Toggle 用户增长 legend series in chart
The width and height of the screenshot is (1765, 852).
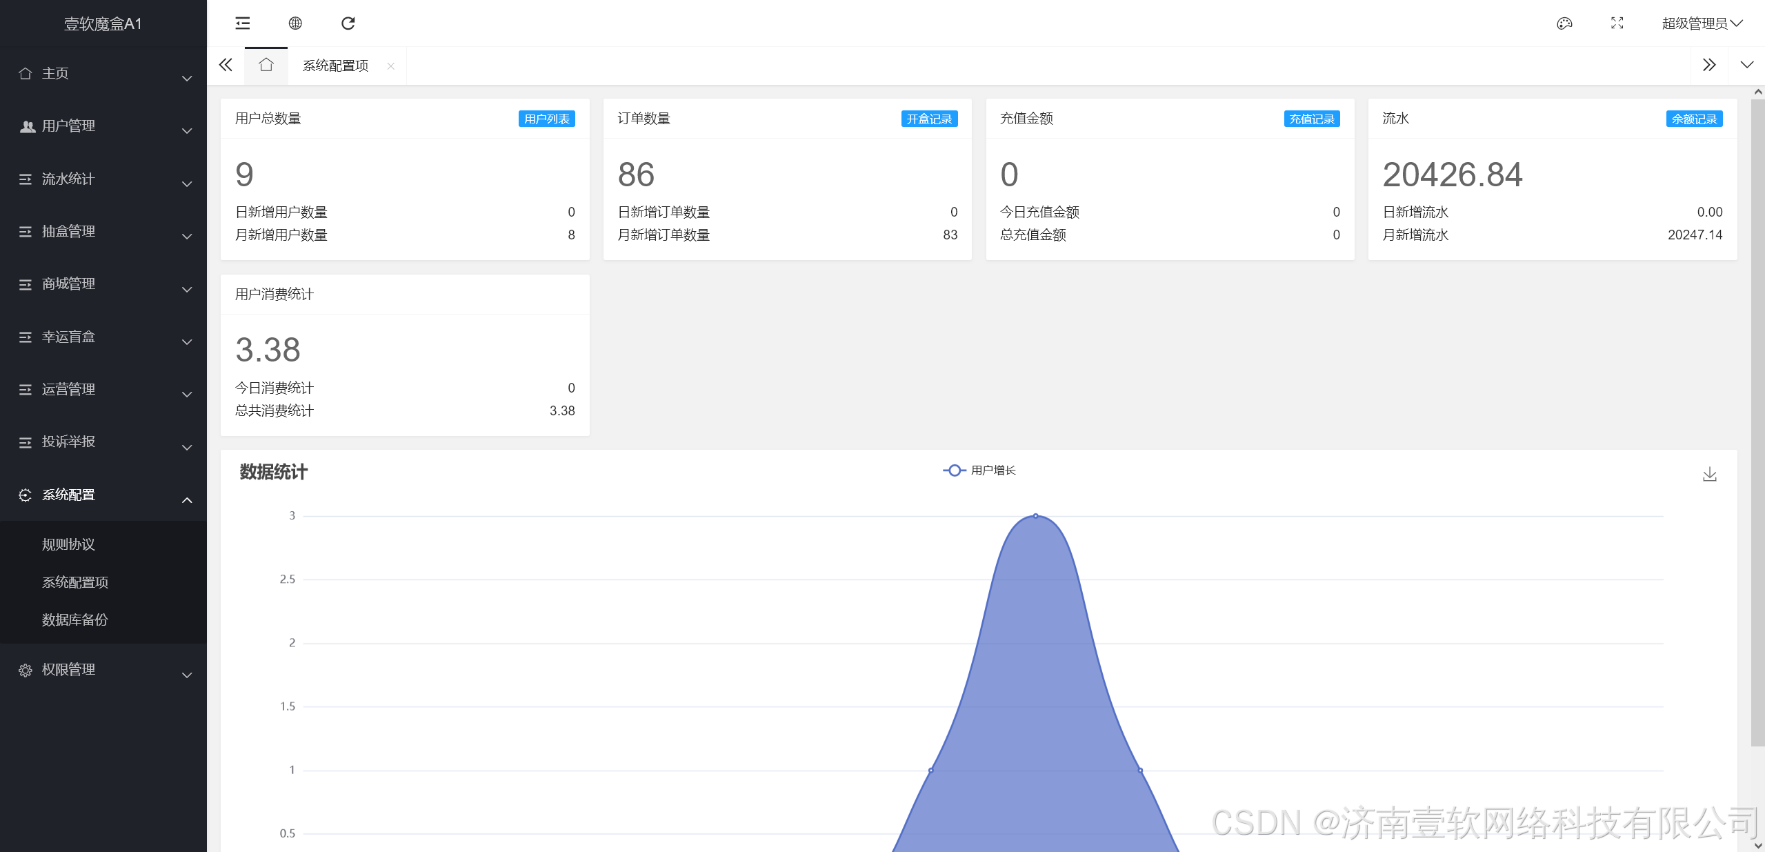click(979, 470)
